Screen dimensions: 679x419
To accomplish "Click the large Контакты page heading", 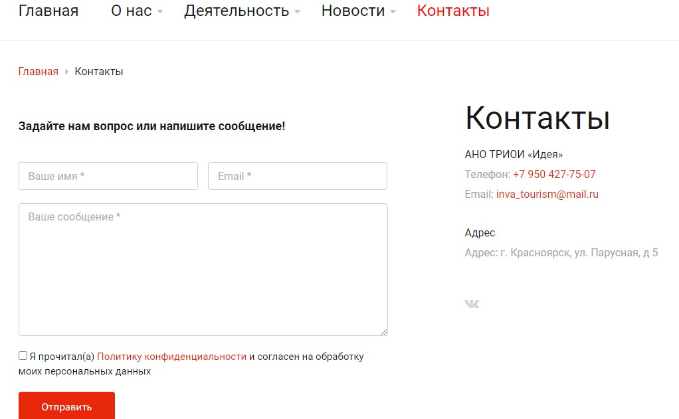I will point(537,118).
